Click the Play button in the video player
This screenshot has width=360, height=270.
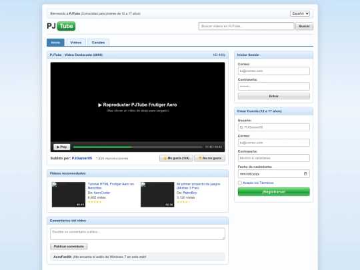pos(62,147)
